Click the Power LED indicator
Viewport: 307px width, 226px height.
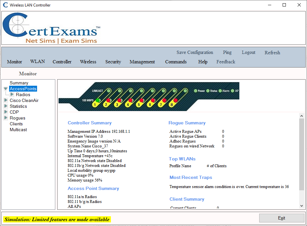point(195,91)
